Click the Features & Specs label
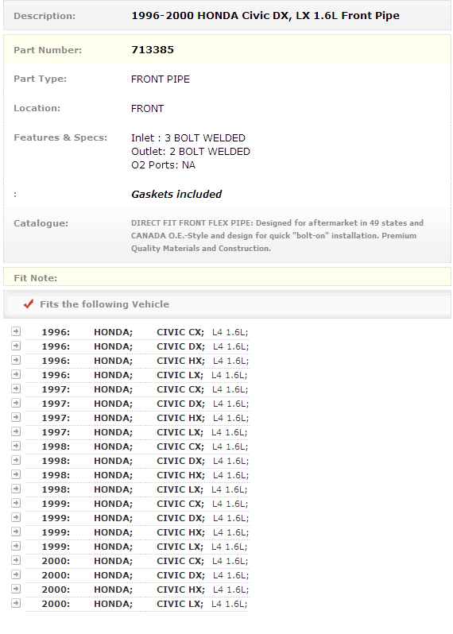This screenshot has width=453, height=634. click(60, 138)
